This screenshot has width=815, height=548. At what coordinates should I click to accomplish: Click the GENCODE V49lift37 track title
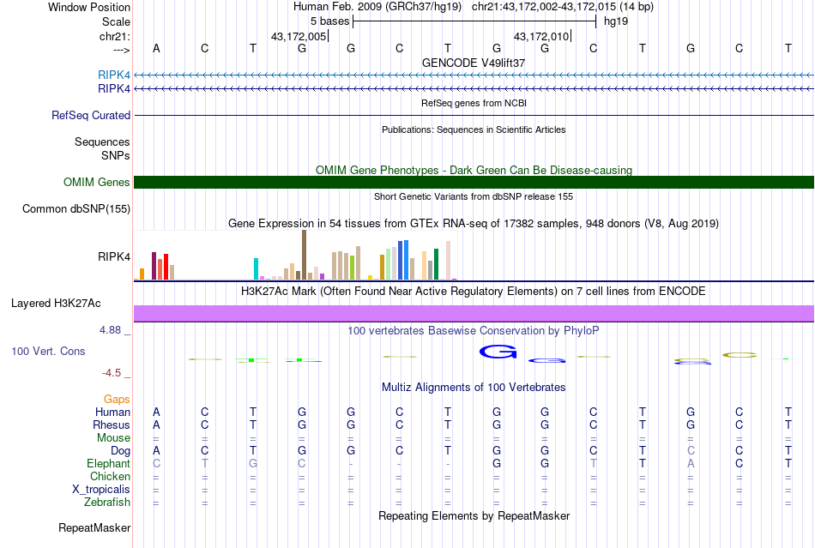474,63
